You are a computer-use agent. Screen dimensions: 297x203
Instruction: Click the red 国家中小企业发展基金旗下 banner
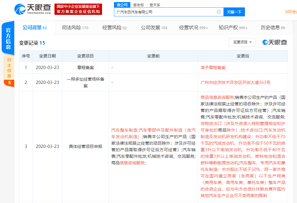click(x=78, y=9)
